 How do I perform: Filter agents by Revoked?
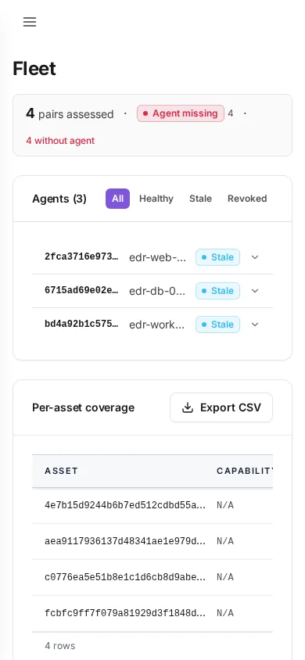click(x=247, y=199)
